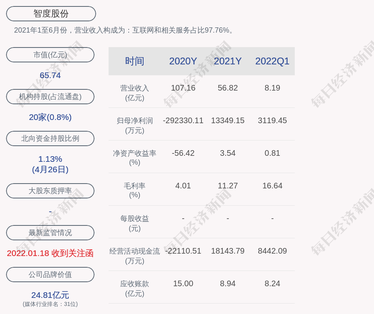
Task: Click the 2020Y column header
Action: pyautogui.click(x=183, y=61)
